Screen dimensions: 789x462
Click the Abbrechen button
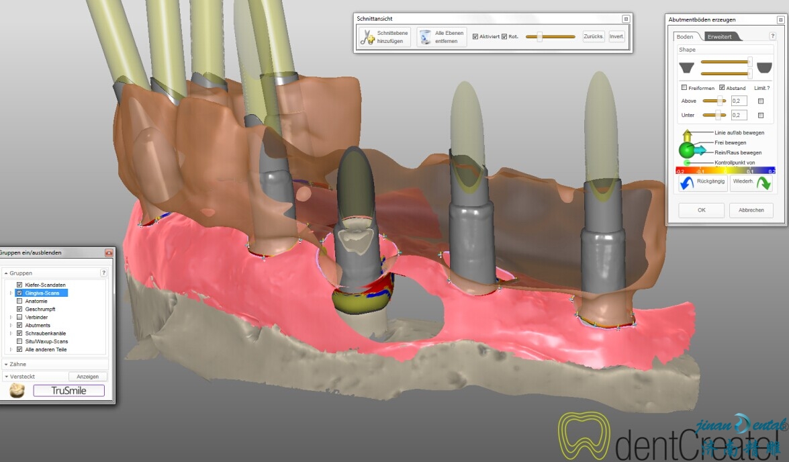751,210
